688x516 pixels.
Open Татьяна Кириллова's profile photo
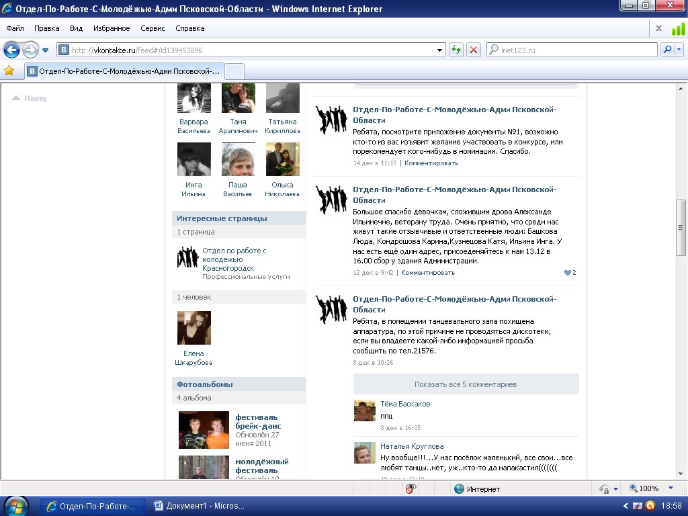[x=283, y=98]
